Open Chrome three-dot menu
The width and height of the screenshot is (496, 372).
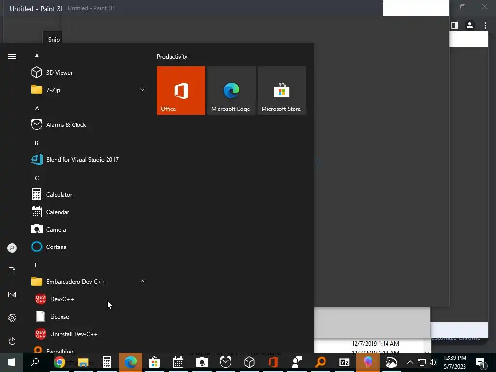pos(485,25)
